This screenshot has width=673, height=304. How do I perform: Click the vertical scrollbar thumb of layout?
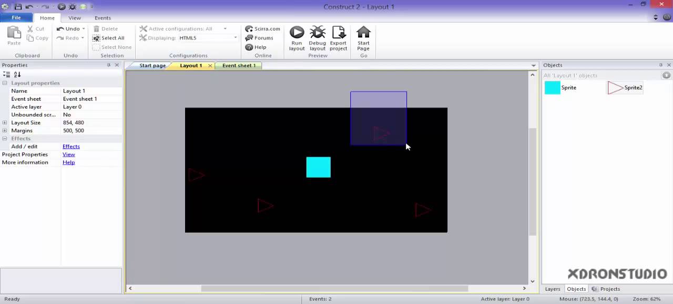532,181
